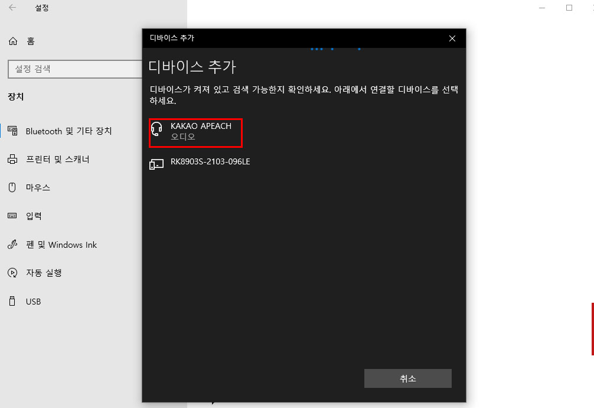Open 자동 실행 settings page
The width and height of the screenshot is (594, 408).
44,273
